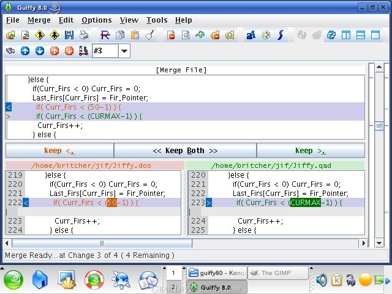The image size is (392, 294).
Task: Click the Keep Both button
Action: tap(185, 151)
